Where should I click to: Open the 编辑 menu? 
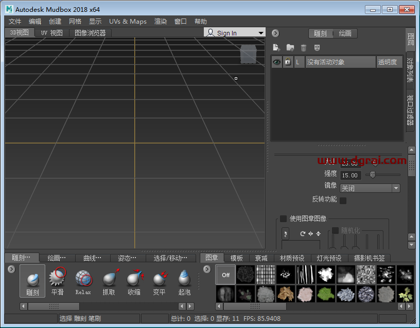(x=35, y=22)
